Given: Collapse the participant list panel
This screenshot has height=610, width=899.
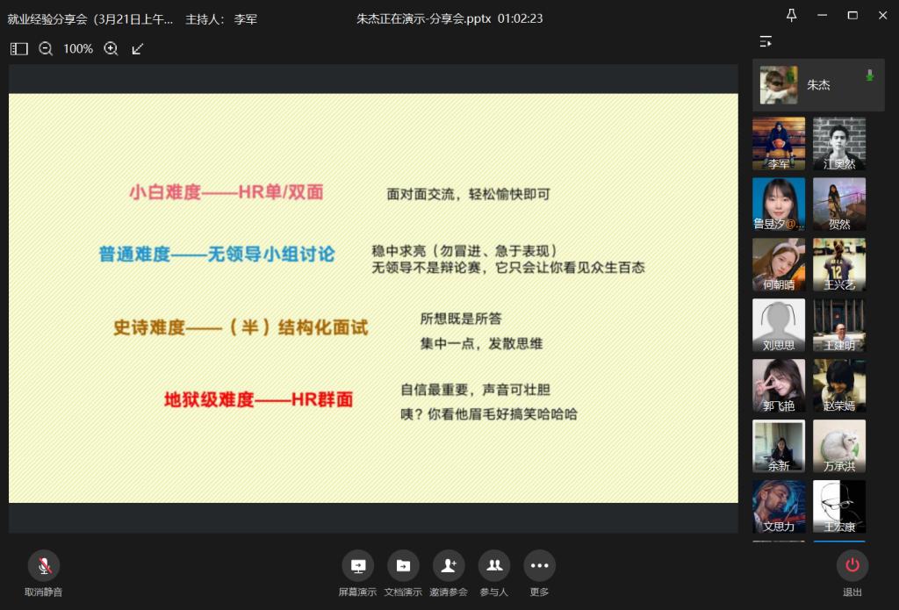Looking at the screenshot, I should (766, 40).
